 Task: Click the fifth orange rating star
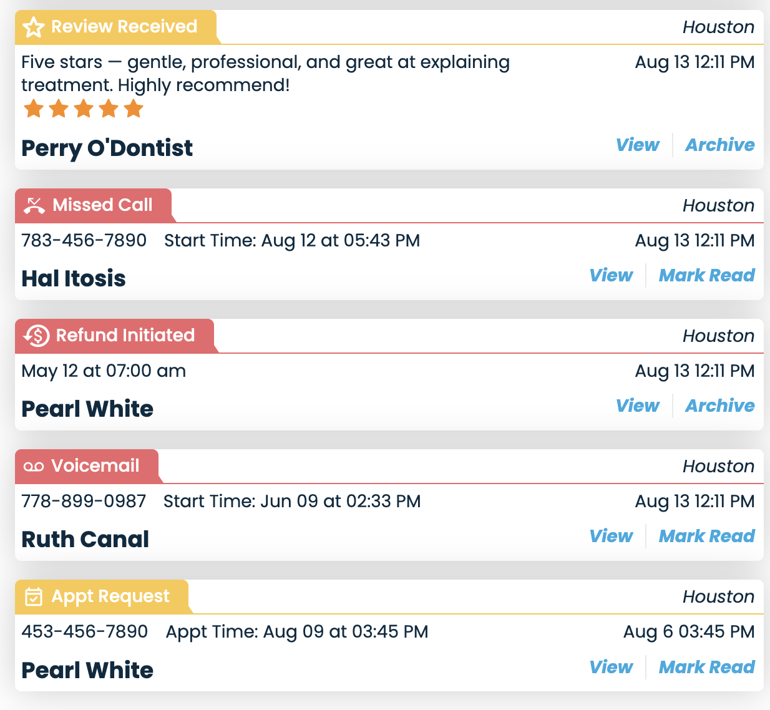pos(134,109)
